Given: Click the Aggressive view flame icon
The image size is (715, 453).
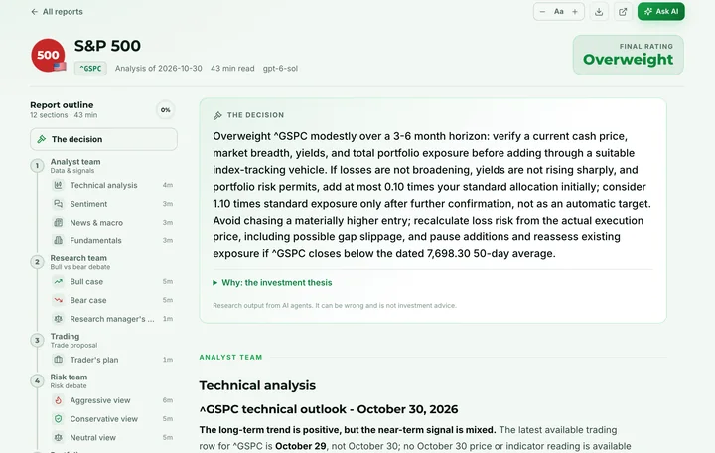Looking at the screenshot, I should coord(58,400).
